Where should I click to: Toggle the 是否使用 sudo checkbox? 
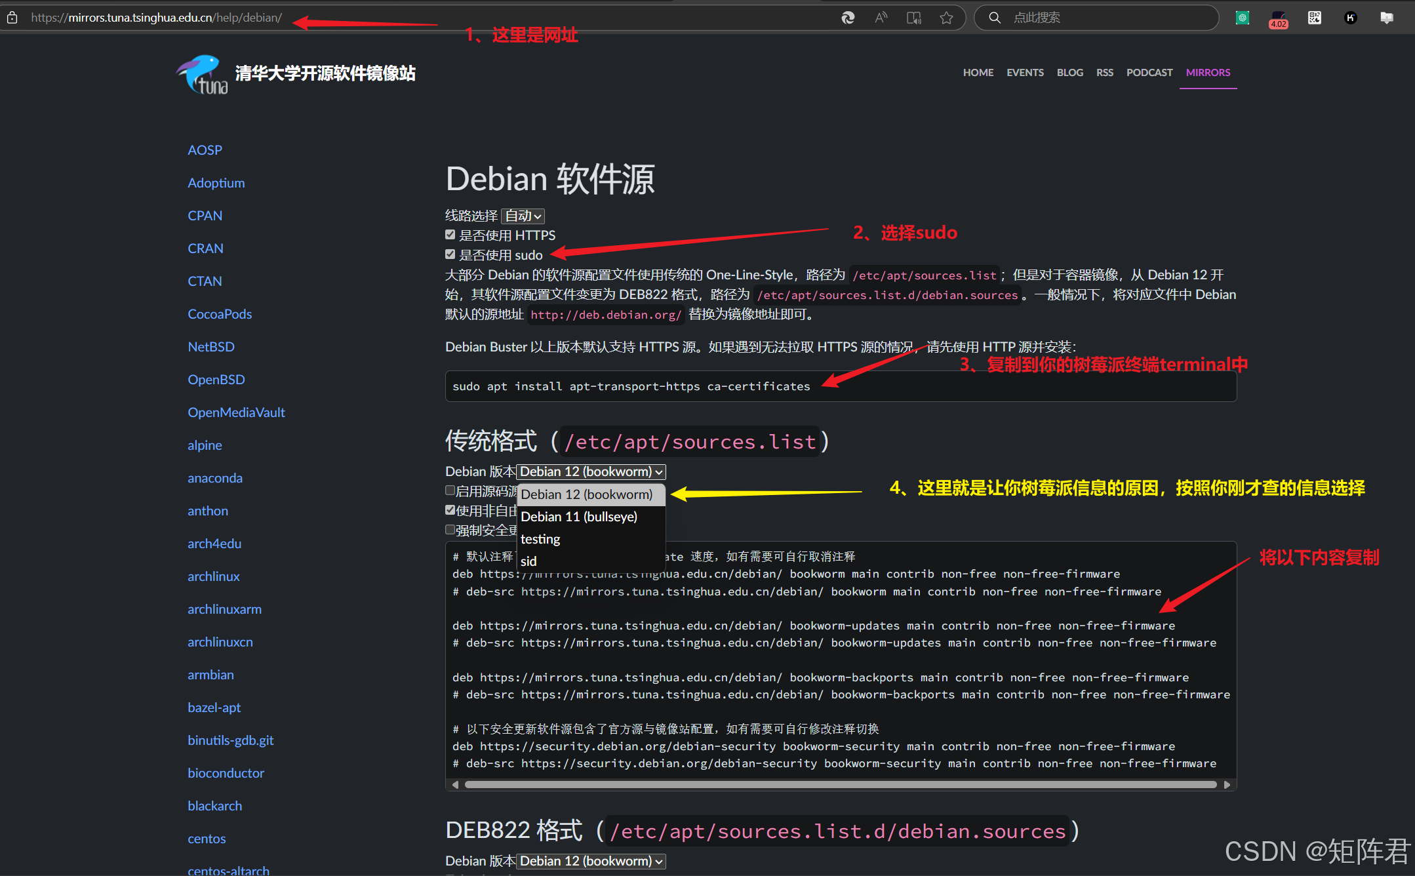click(x=450, y=254)
